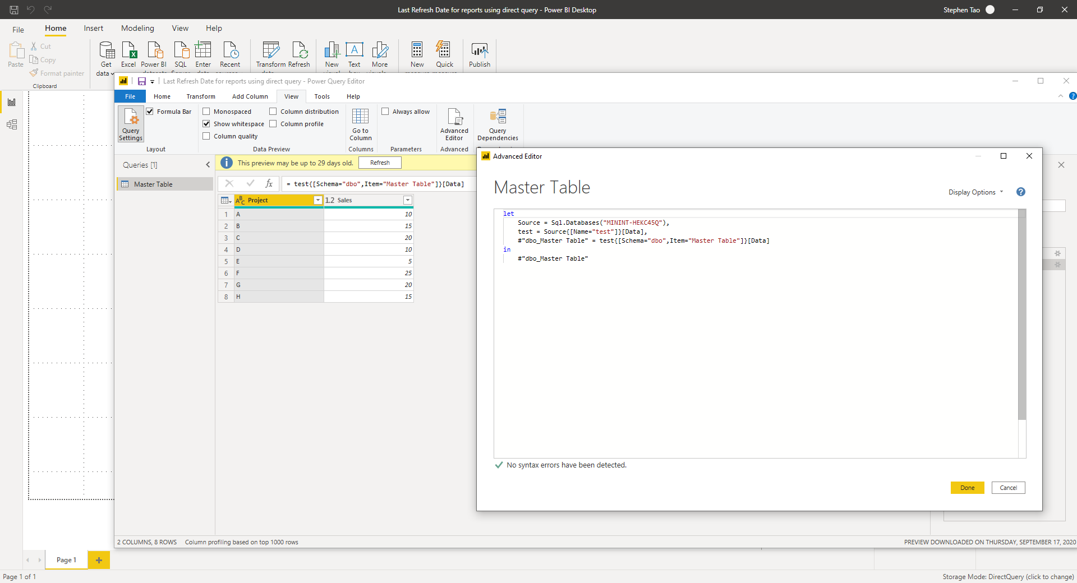
Task: Enable Monospaced checkbox
Action: [x=206, y=112]
